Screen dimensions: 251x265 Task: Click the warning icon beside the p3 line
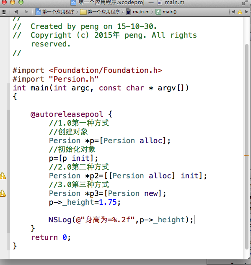(3, 193)
